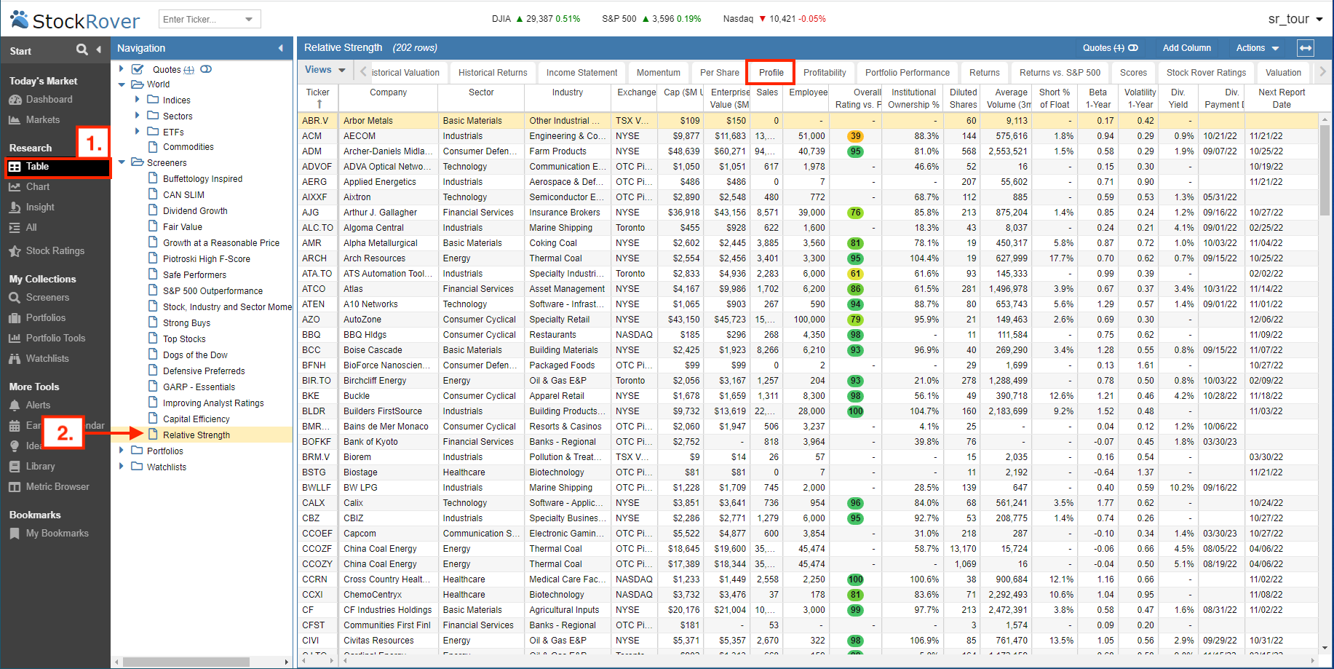Open the Metric Browser
This screenshot has width=1334, height=669.
pyautogui.click(x=57, y=486)
